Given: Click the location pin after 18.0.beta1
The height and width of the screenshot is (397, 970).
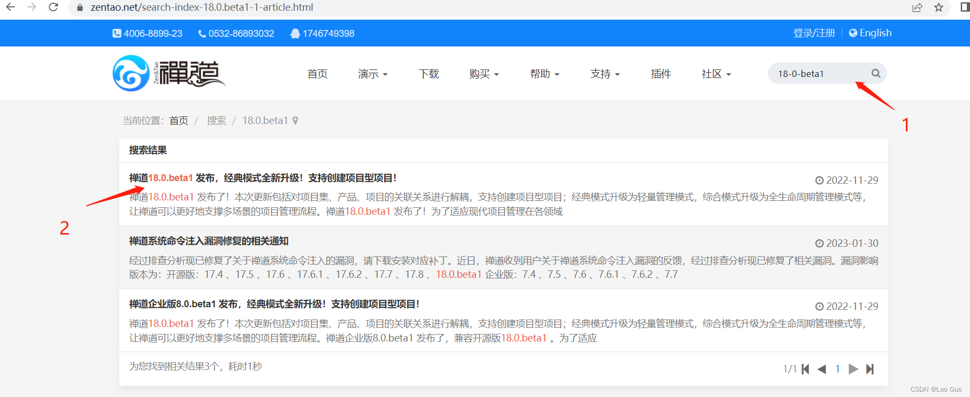Looking at the screenshot, I should pyautogui.click(x=295, y=121).
